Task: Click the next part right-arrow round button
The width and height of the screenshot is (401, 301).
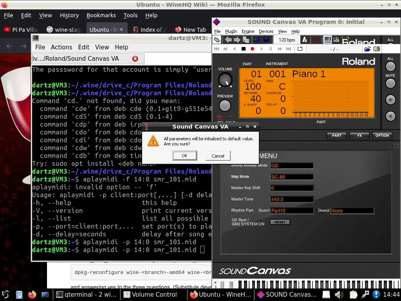Action: point(390,100)
